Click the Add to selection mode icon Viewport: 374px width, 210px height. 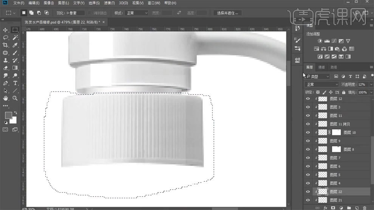[x=31, y=13]
